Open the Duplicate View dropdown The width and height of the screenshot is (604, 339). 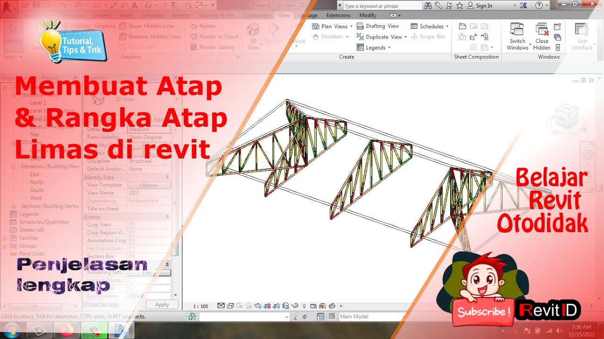[382, 37]
